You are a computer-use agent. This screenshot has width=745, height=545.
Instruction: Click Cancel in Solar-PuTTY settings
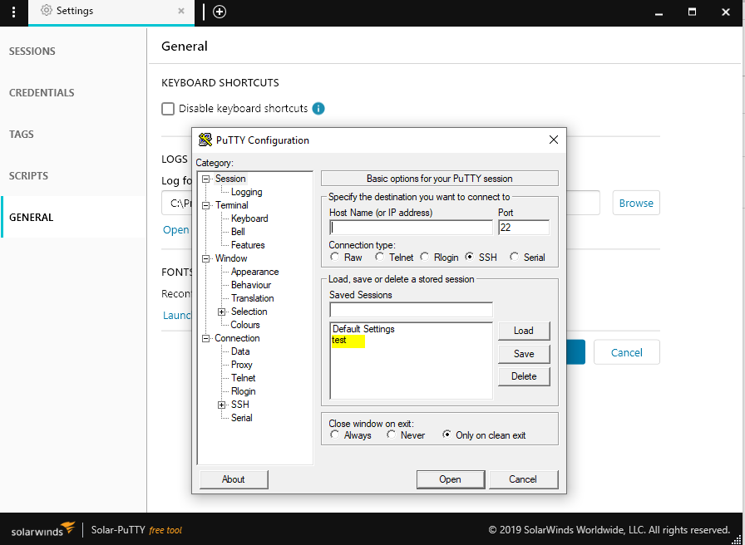(x=626, y=352)
